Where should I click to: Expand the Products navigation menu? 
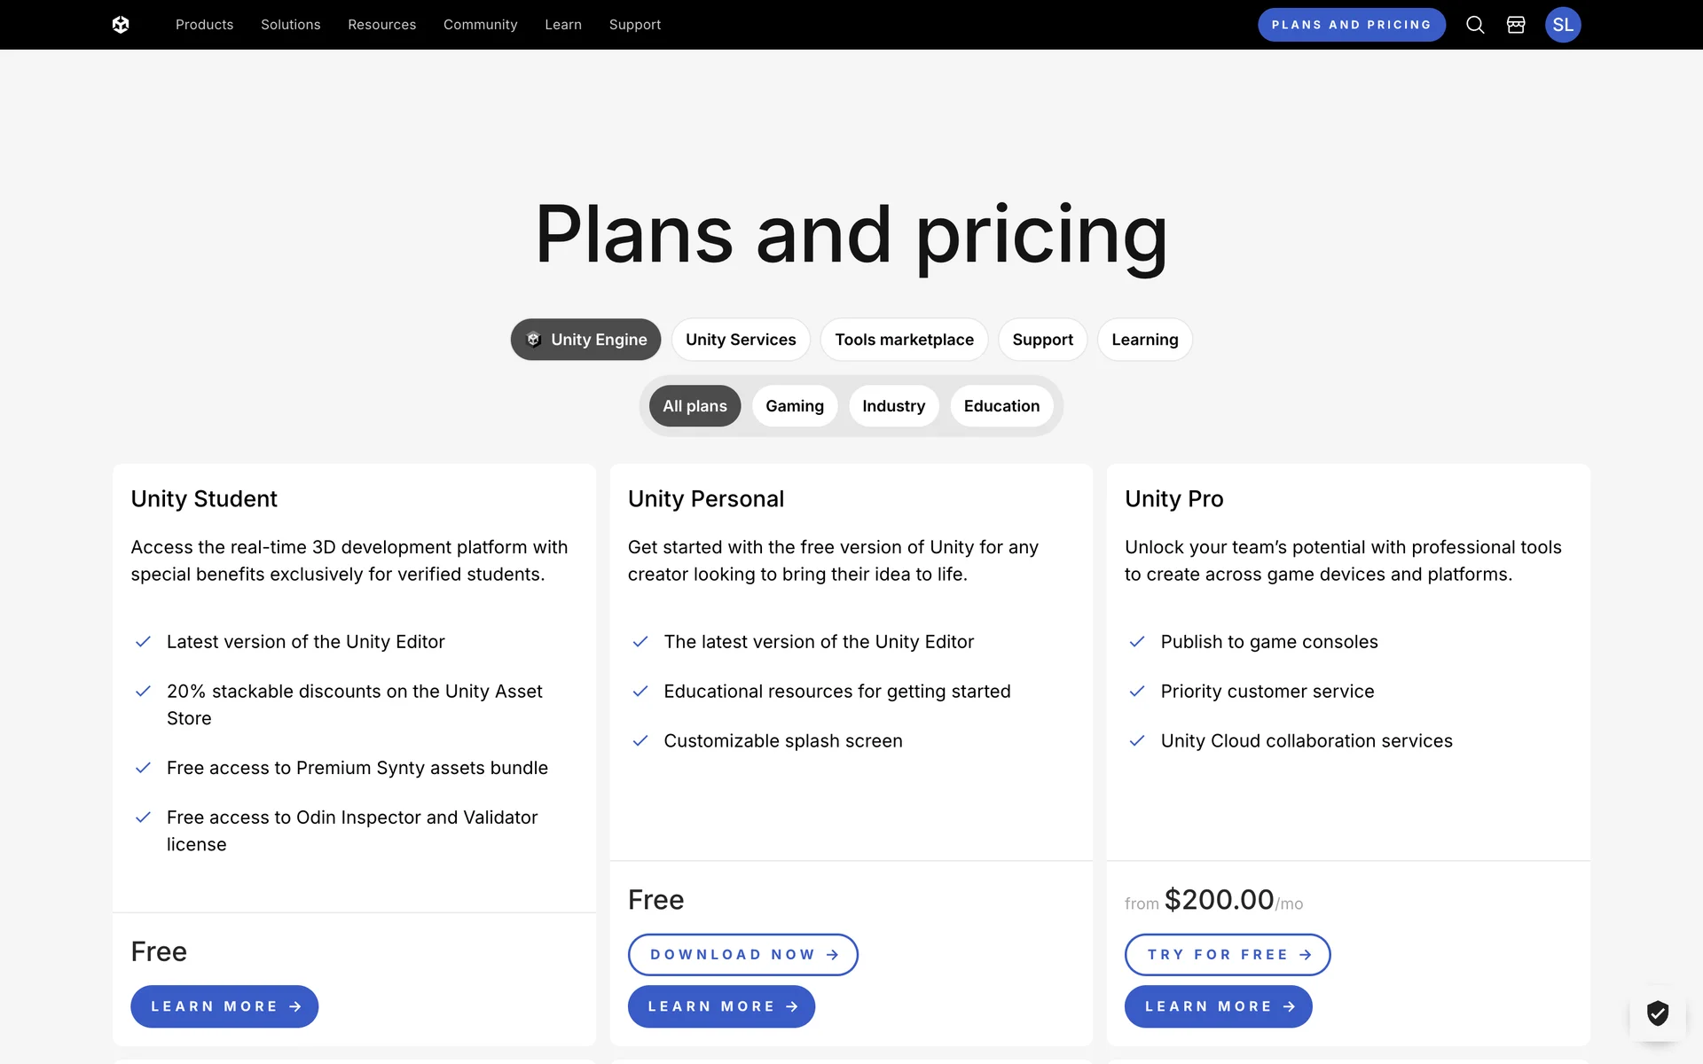[x=204, y=25]
